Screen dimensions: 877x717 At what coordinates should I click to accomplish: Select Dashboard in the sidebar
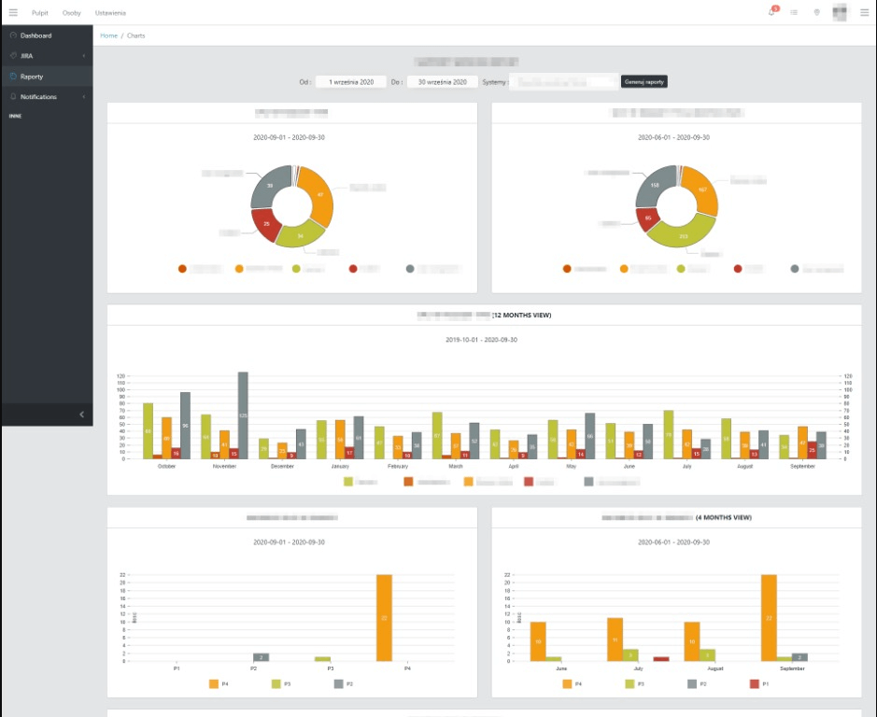pos(47,35)
